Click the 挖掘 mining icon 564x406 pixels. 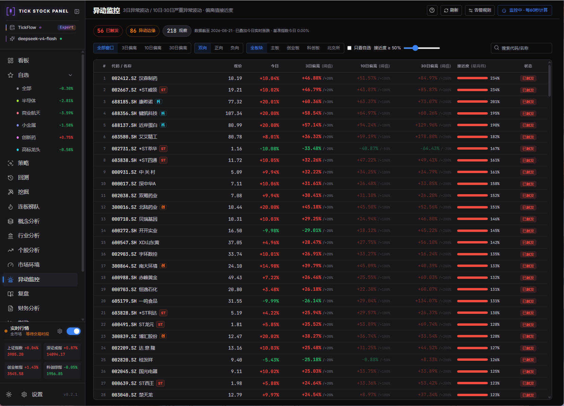click(11, 192)
